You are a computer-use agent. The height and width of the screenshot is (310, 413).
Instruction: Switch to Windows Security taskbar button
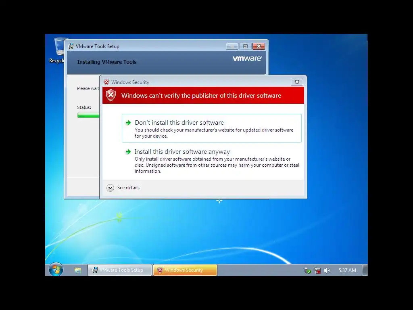click(185, 270)
